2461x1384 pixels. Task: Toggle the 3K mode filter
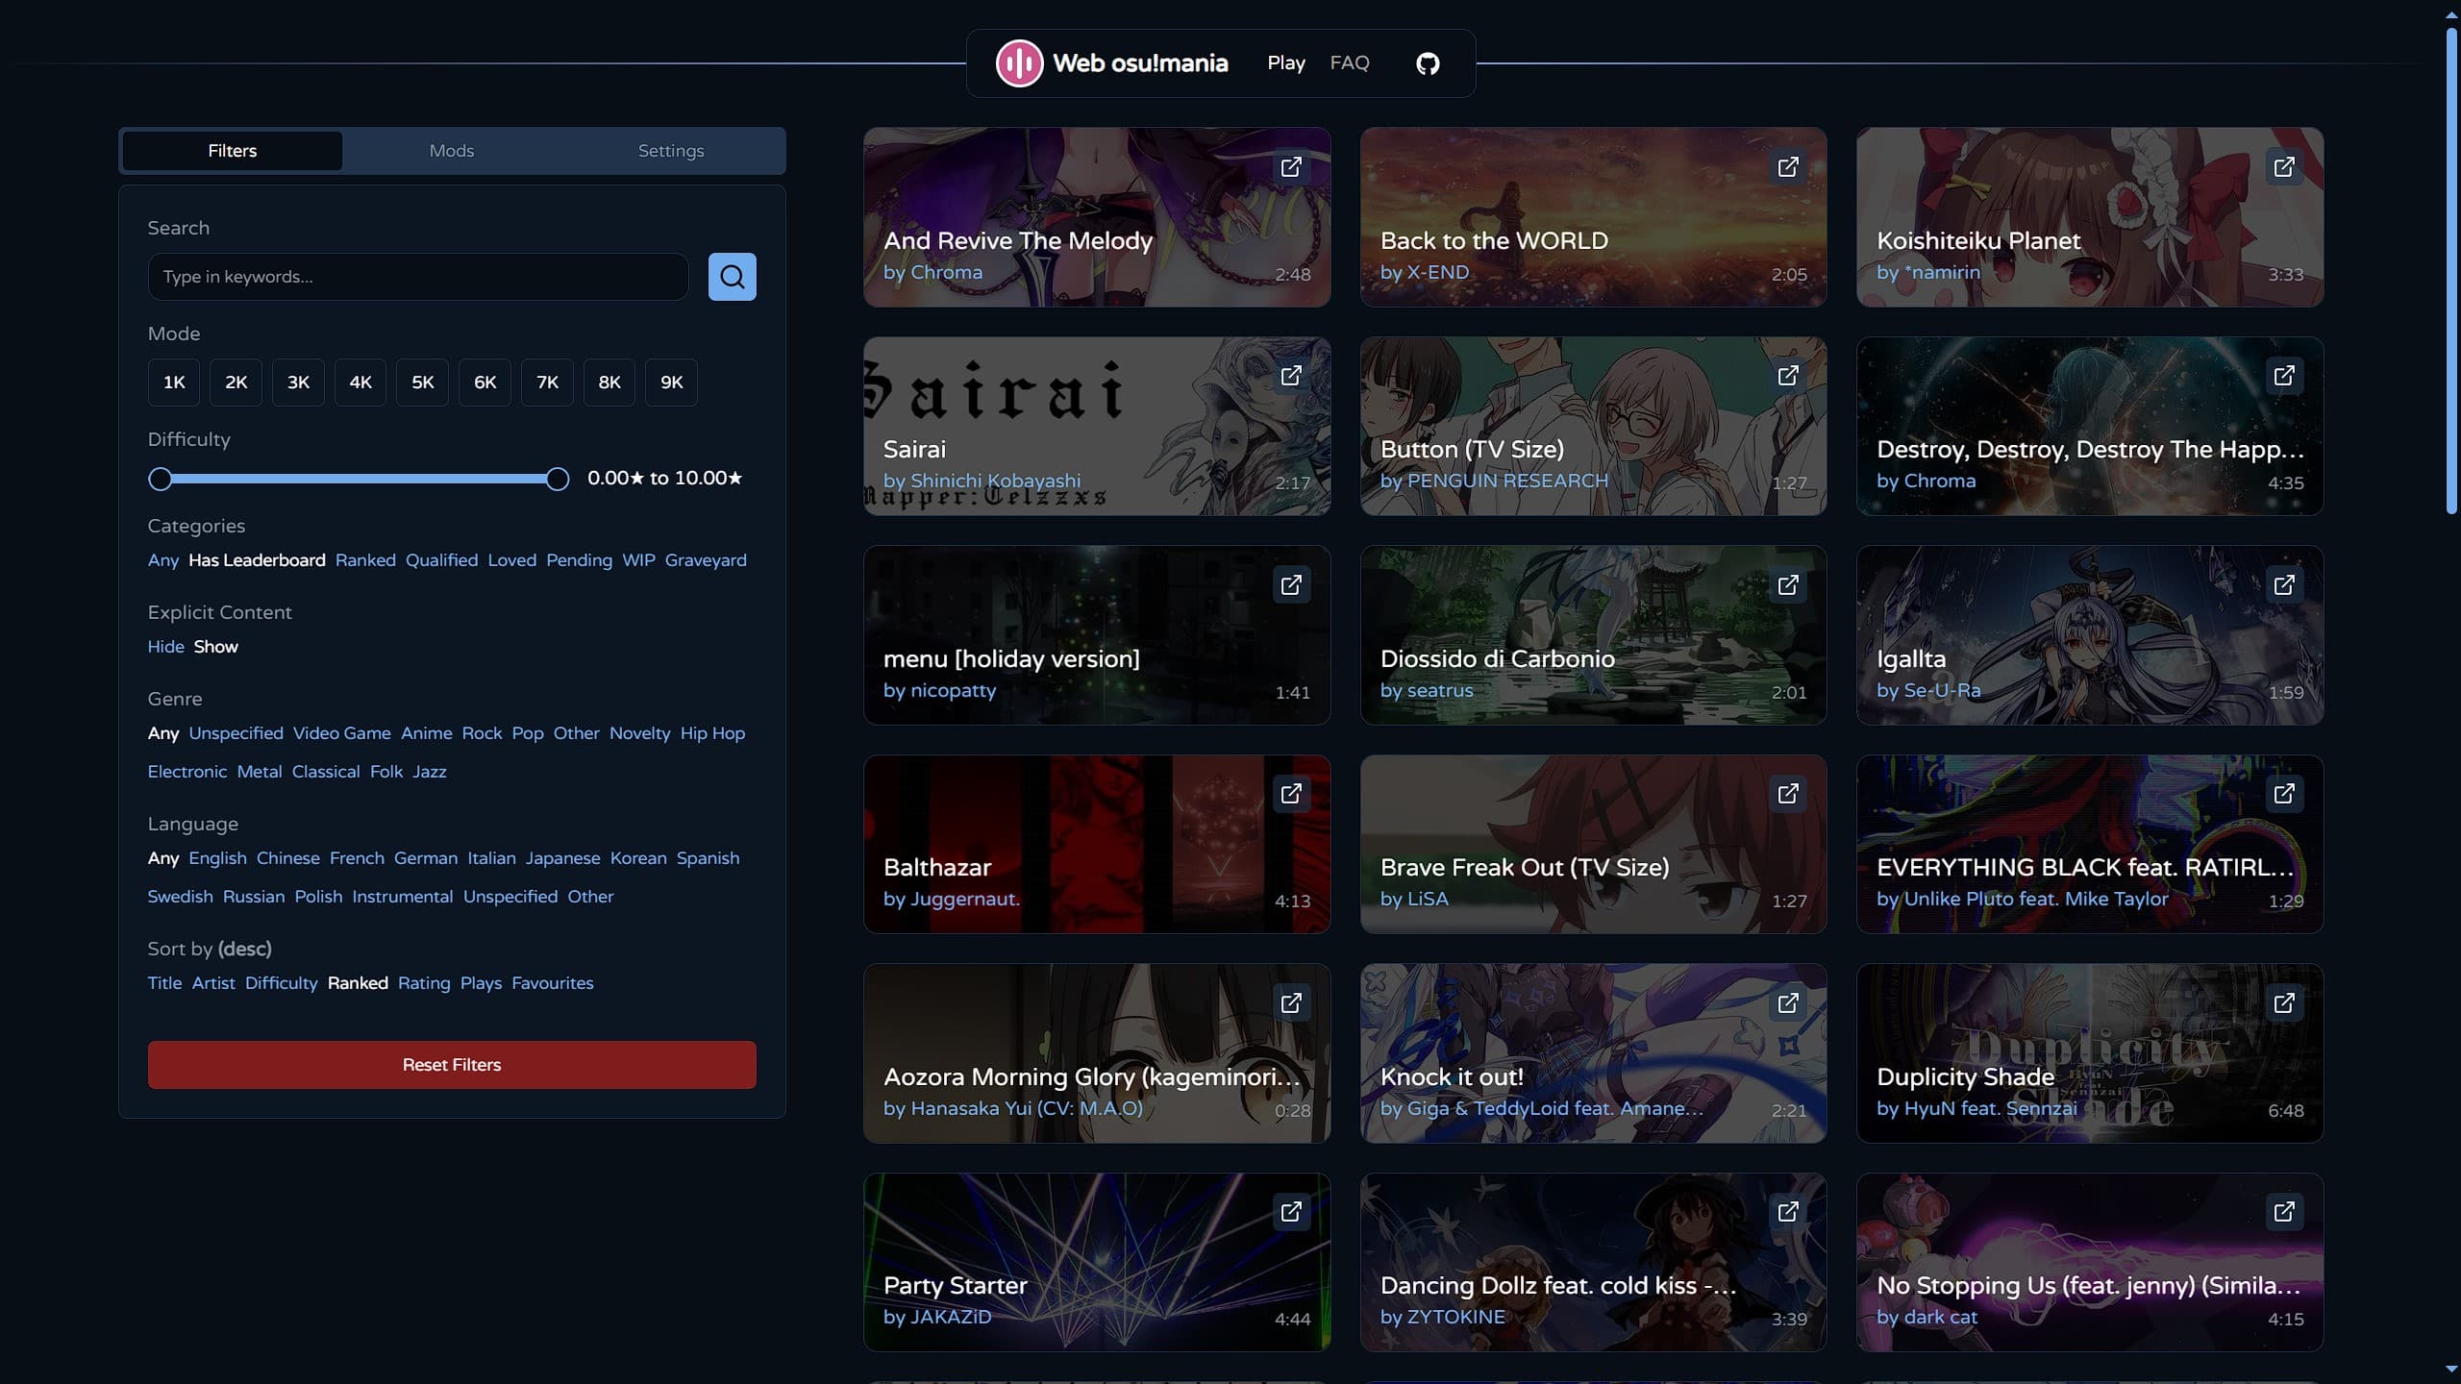(298, 383)
